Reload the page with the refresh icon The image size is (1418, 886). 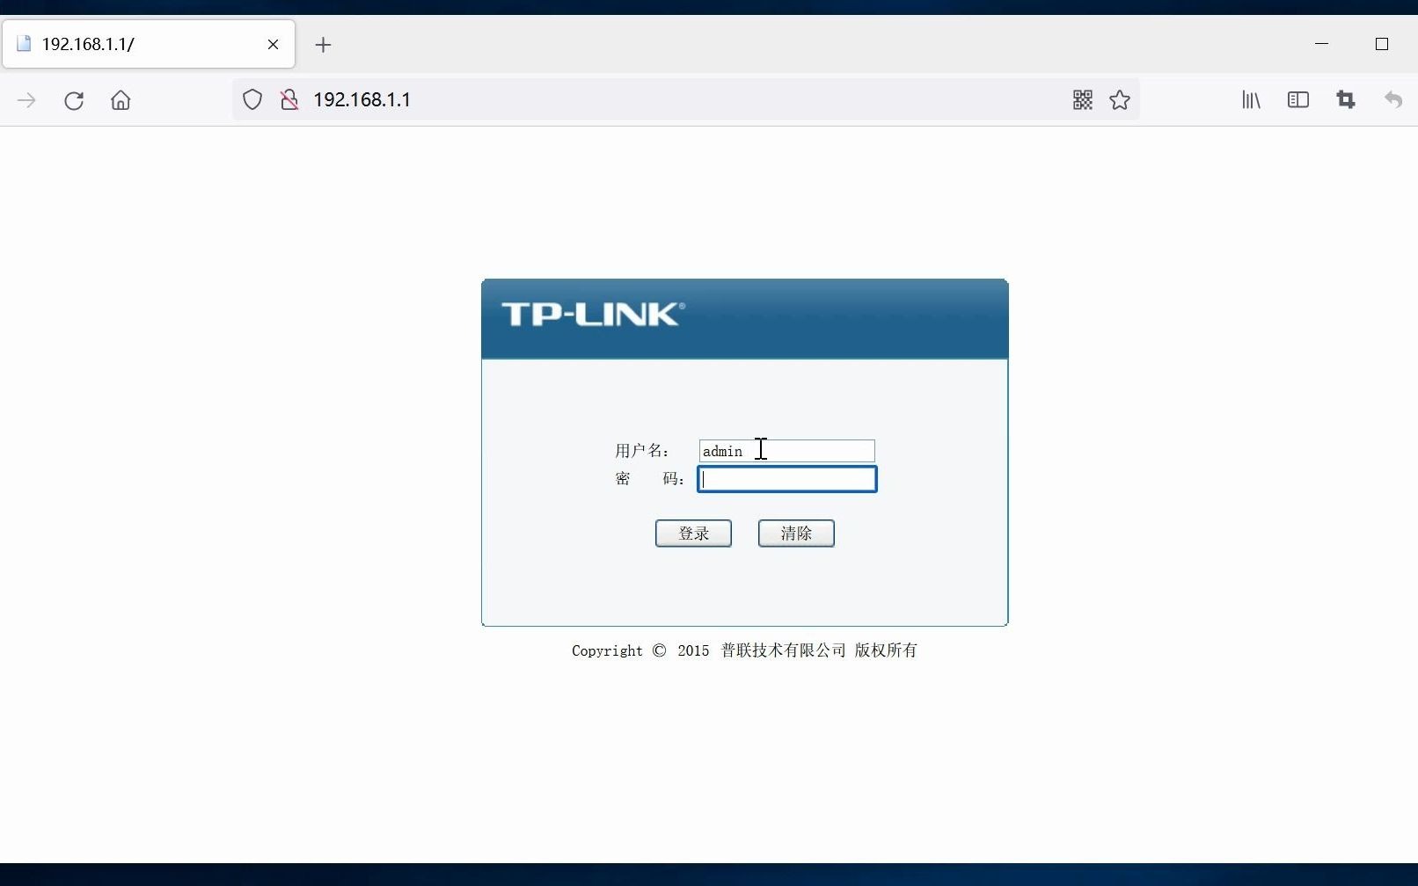74,100
